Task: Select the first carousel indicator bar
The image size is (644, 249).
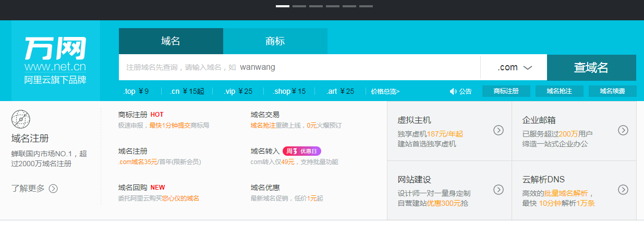Action: click(283, 6)
